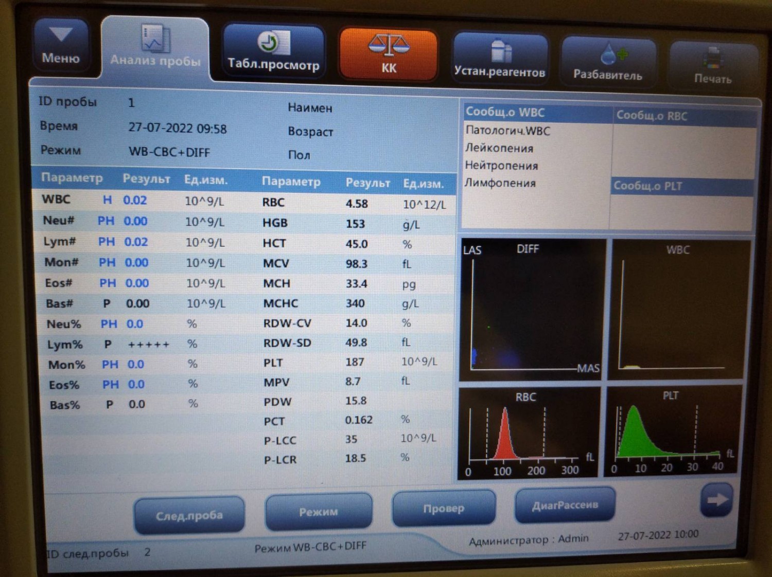The image size is (772, 577).
Task: Select the DIFF scattergram thumbnail
Action: click(x=532, y=310)
